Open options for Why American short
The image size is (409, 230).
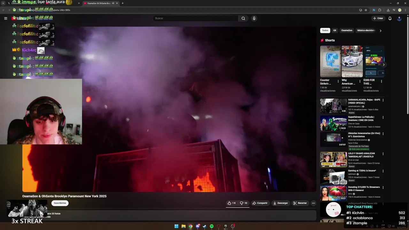(360, 81)
